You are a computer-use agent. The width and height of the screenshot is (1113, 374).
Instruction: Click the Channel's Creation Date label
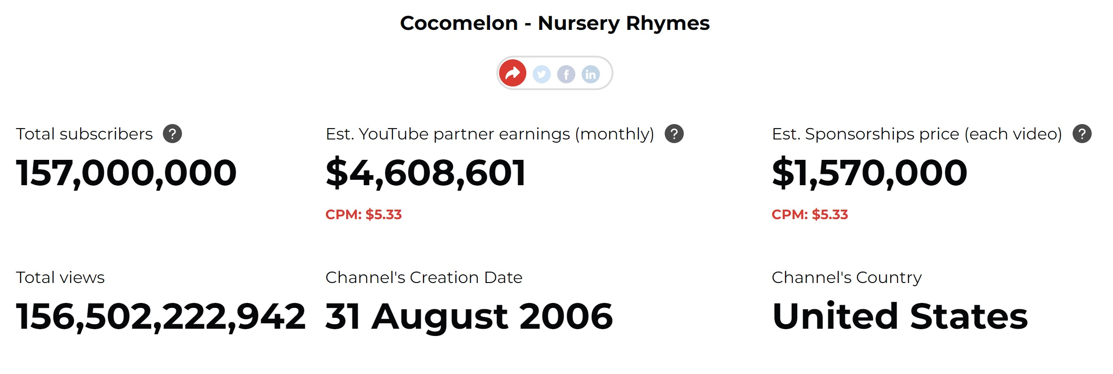[x=424, y=277]
